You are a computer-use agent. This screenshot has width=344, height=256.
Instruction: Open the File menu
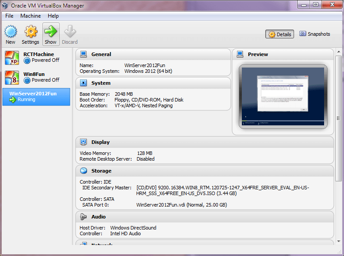(x=9, y=16)
